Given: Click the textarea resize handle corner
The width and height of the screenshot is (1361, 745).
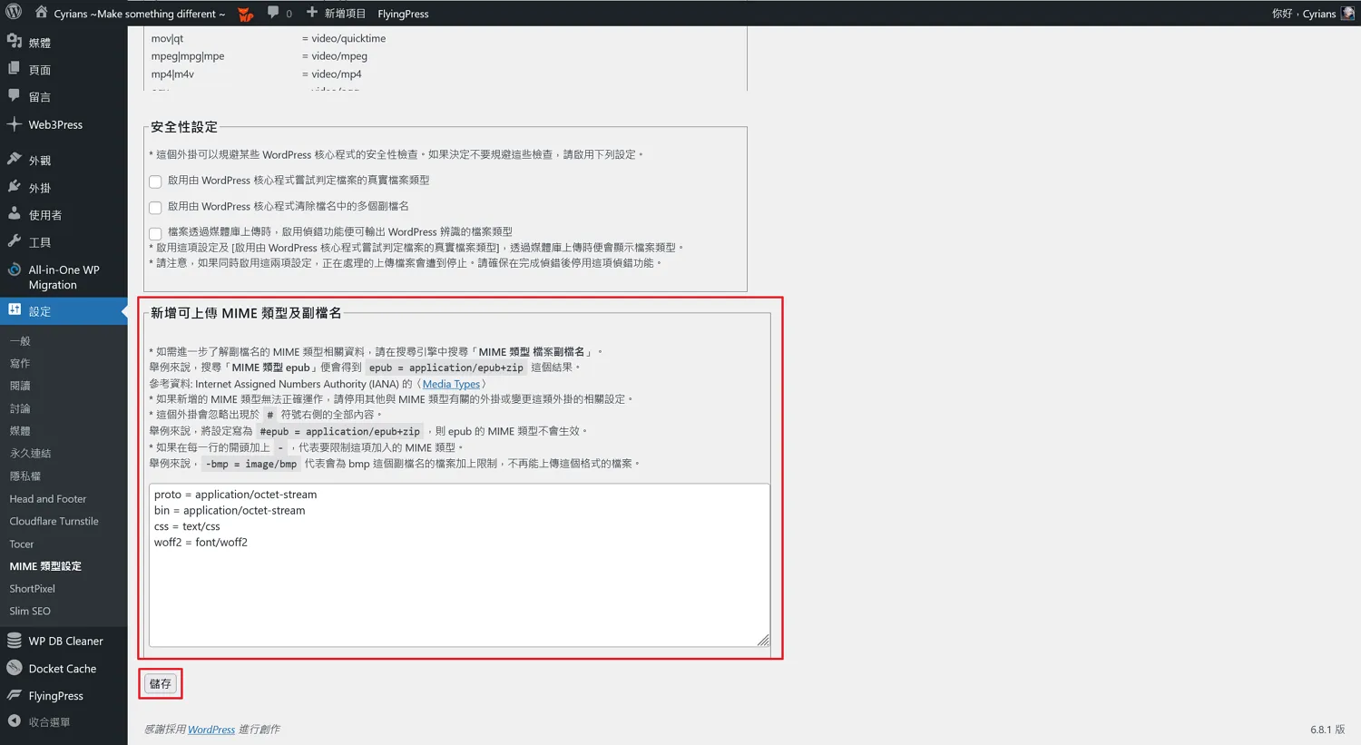Looking at the screenshot, I should coord(763,641).
